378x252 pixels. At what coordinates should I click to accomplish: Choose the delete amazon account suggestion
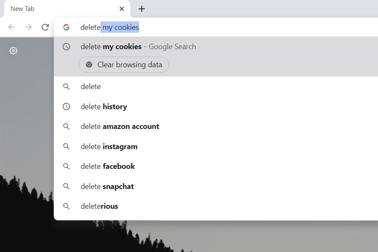(x=120, y=126)
